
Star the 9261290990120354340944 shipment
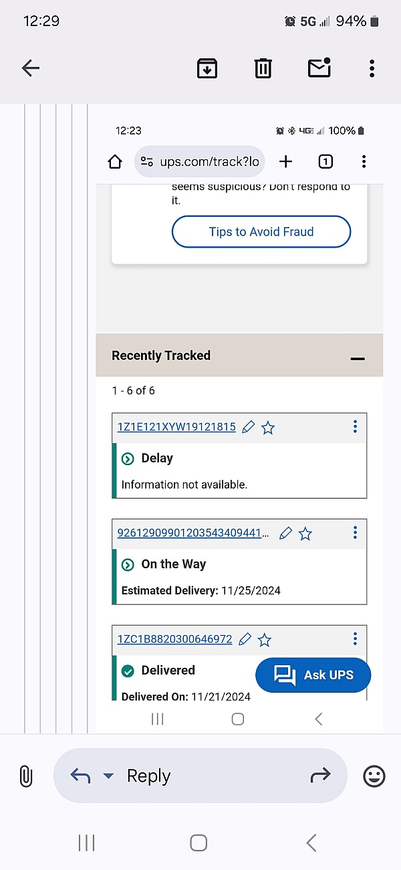coord(305,533)
